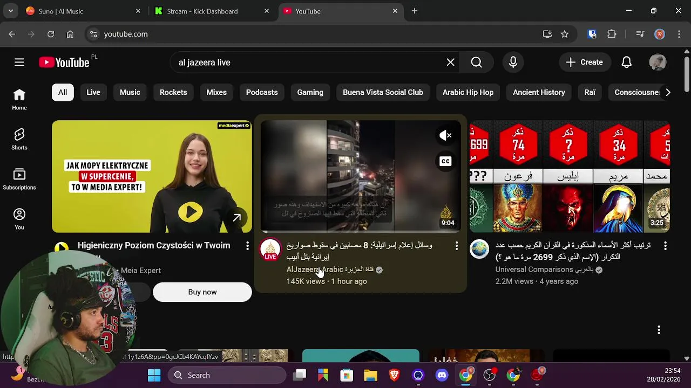Image resolution: width=691 pixels, height=388 pixels.
Task: Open the Universal Comparisons channel link
Action: tap(544, 269)
